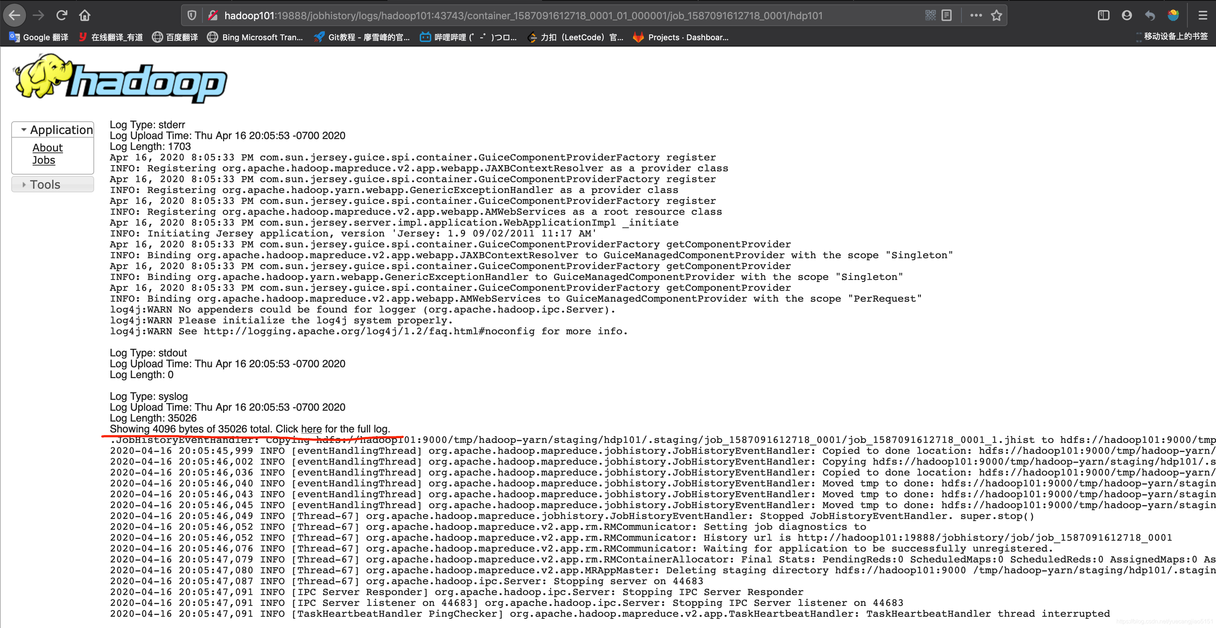Open the About link in the sidebar
Screen dimensions: 1216x628
click(x=48, y=148)
